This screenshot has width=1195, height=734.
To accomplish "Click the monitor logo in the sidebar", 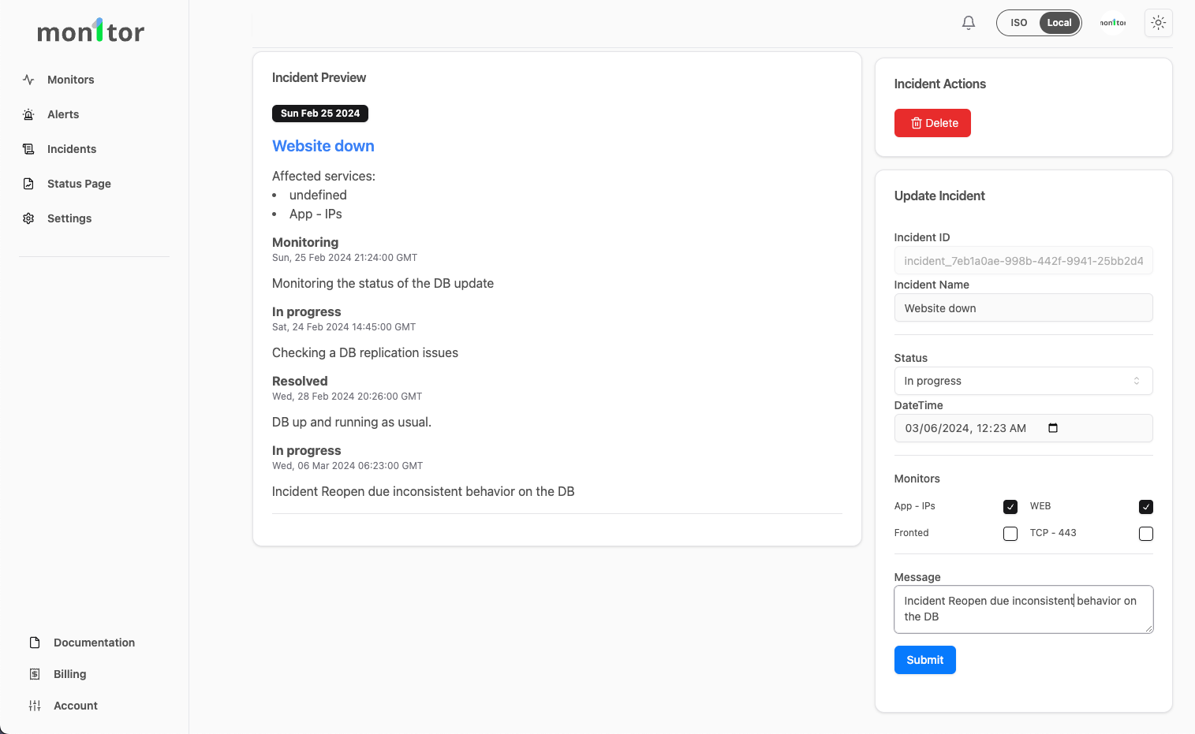I will tap(91, 31).
